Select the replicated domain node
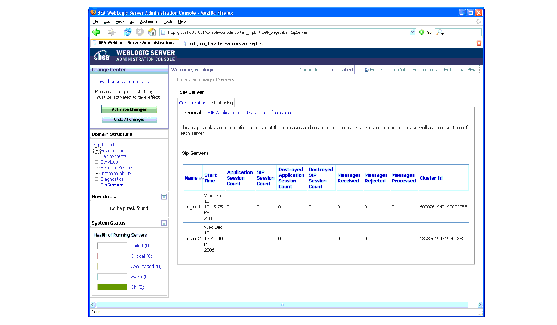Viewport: 557px width, 325px height. (x=104, y=145)
